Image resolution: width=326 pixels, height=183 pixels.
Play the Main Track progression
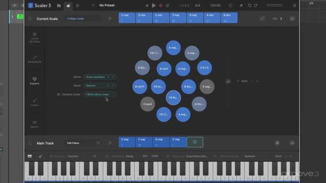[110, 143]
